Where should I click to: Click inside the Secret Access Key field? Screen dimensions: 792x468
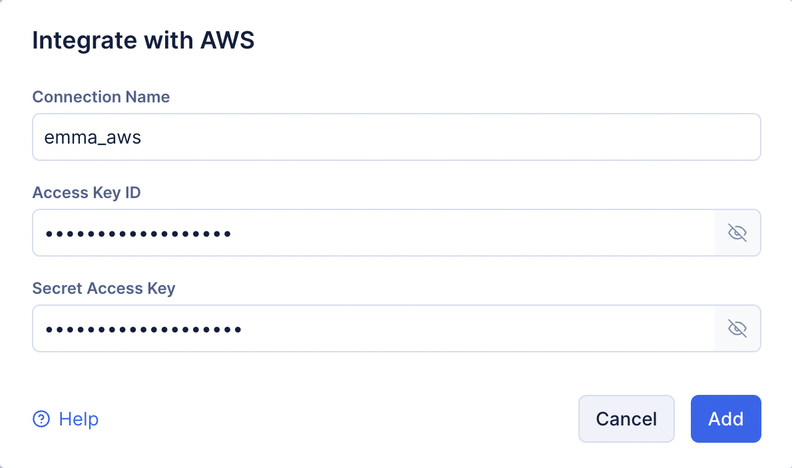373,328
